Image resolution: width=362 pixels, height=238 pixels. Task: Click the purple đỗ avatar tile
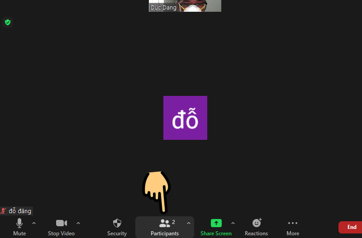click(x=185, y=118)
